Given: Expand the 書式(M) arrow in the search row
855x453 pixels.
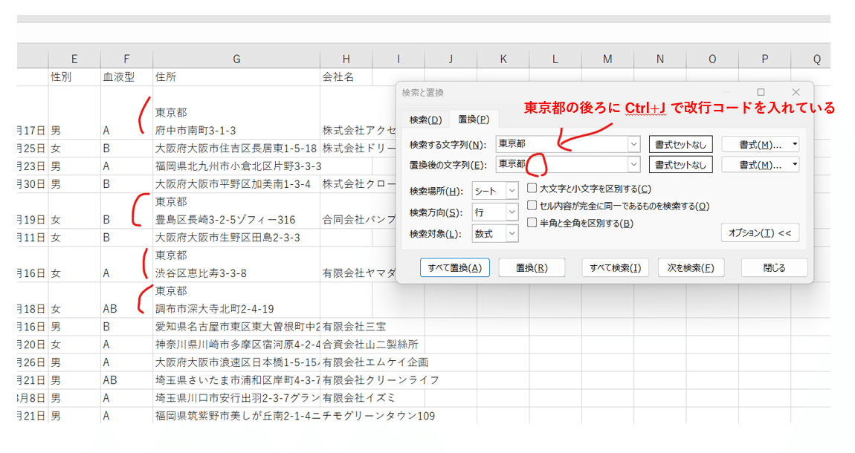Looking at the screenshot, I should 795,144.
